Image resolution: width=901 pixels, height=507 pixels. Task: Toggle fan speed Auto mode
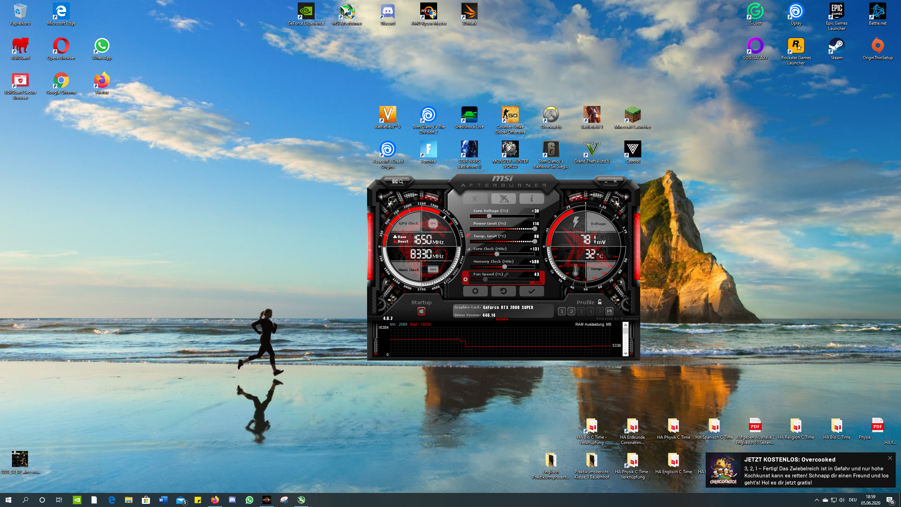(538, 283)
